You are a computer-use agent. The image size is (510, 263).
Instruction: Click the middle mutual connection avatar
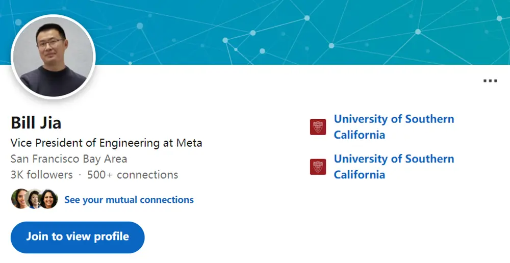coord(34,199)
